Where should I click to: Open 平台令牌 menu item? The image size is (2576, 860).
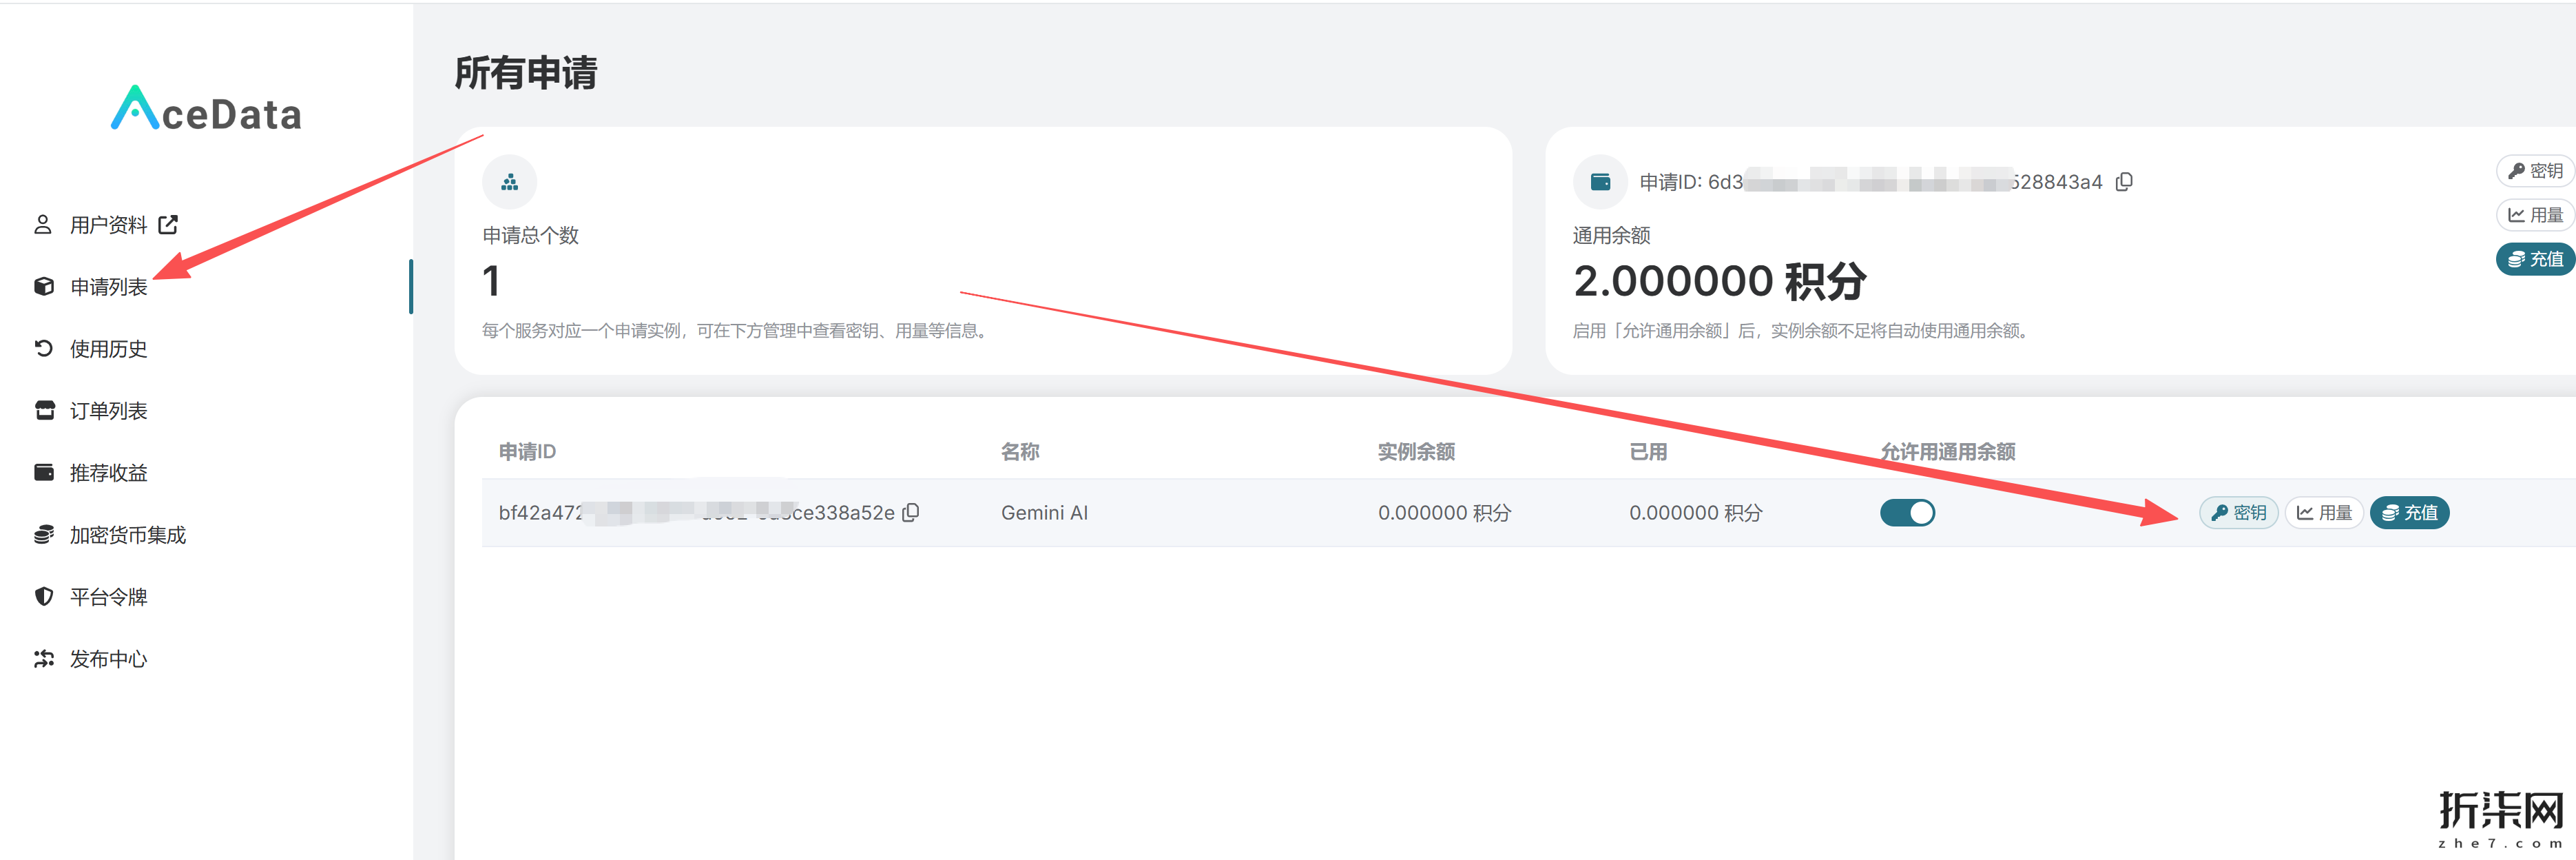(108, 597)
